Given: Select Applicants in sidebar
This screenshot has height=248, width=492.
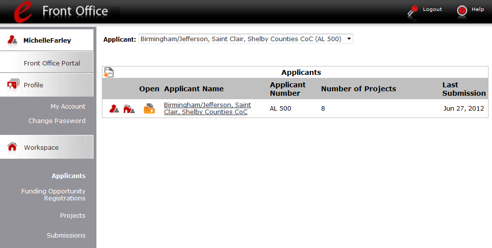Looking at the screenshot, I should pyautogui.click(x=69, y=176).
